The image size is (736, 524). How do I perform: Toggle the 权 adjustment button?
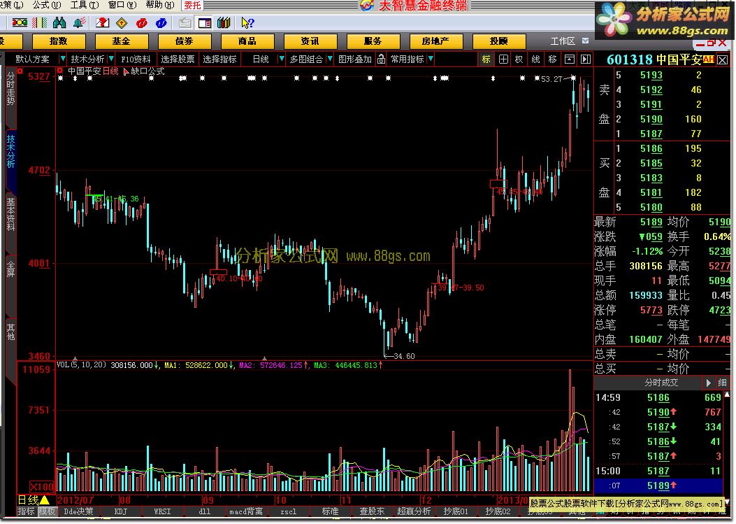tap(519, 59)
